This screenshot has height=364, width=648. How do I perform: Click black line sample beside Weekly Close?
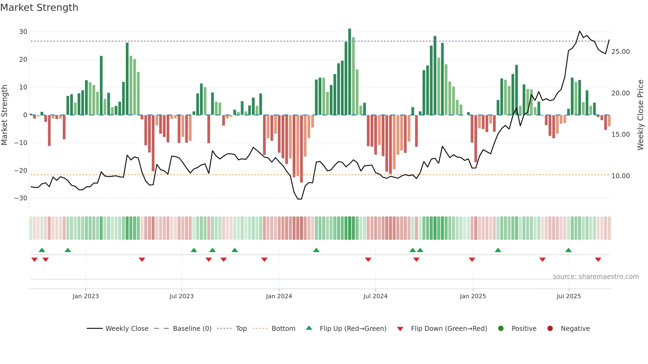pos(95,328)
